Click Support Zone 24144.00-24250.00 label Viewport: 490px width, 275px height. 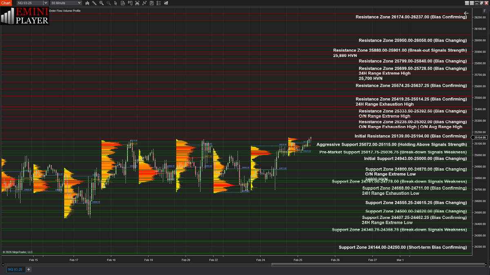pyautogui.click(x=403, y=247)
